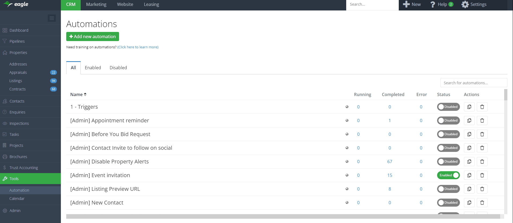The width and height of the screenshot is (513, 223).
Task: Copy the Listing Preview URL automation
Action: [x=469, y=189]
